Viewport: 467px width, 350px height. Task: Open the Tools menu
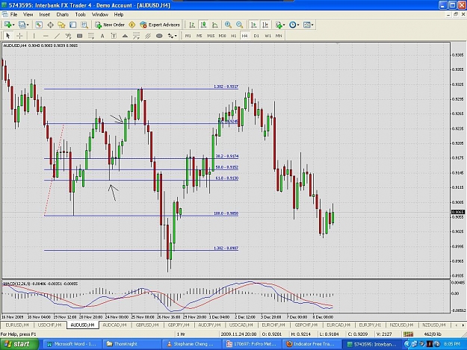[81, 14]
